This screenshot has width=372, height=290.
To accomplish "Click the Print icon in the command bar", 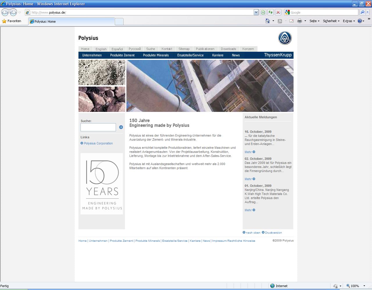I will click(x=300, y=21).
